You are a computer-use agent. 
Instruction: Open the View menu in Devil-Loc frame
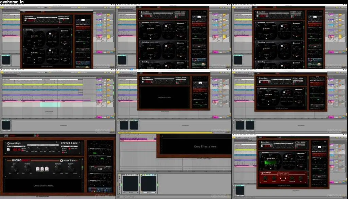coord(248,135)
